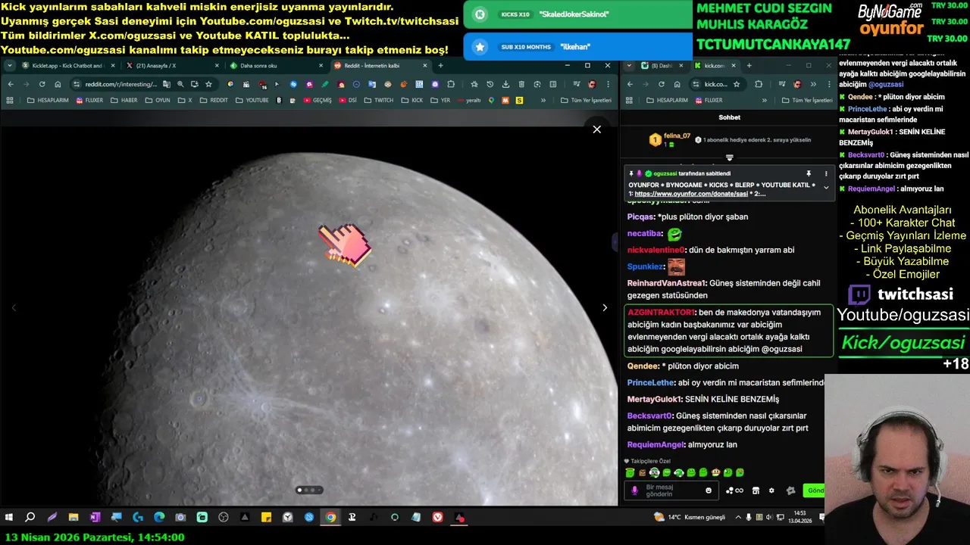970x545 pixels.
Task: Bookmark the Reddit page with star icon
Action: coord(208,84)
